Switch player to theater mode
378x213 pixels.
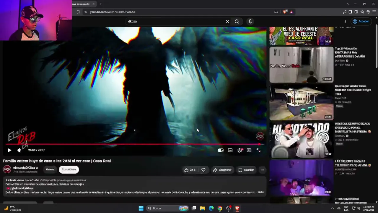[249, 150]
